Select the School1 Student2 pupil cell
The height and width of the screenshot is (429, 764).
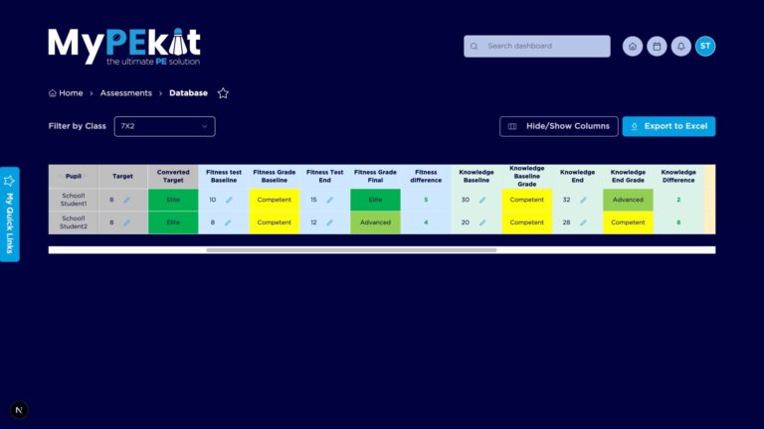point(74,222)
